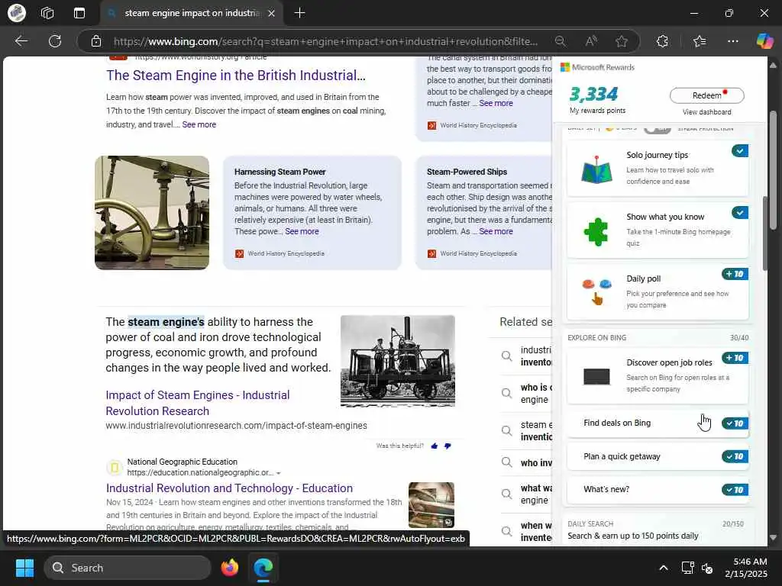
Task: Open the clock showing 5:46 AM
Action: pyautogui.click(x=746, y=568)
